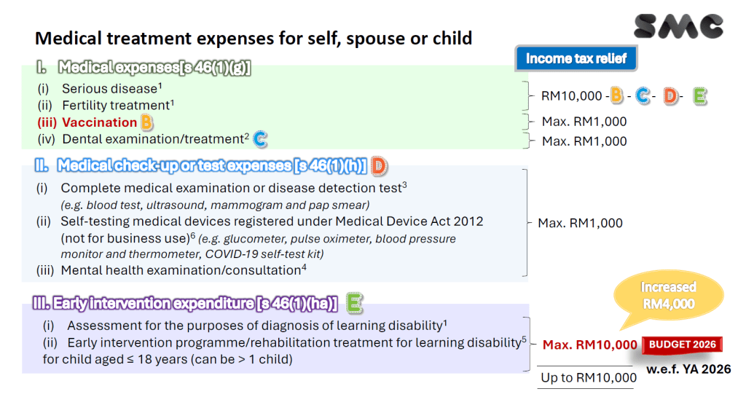
Task: Click the slide title Medical treatment expenses
Action: pyautogui.click(x=254, y=38)
